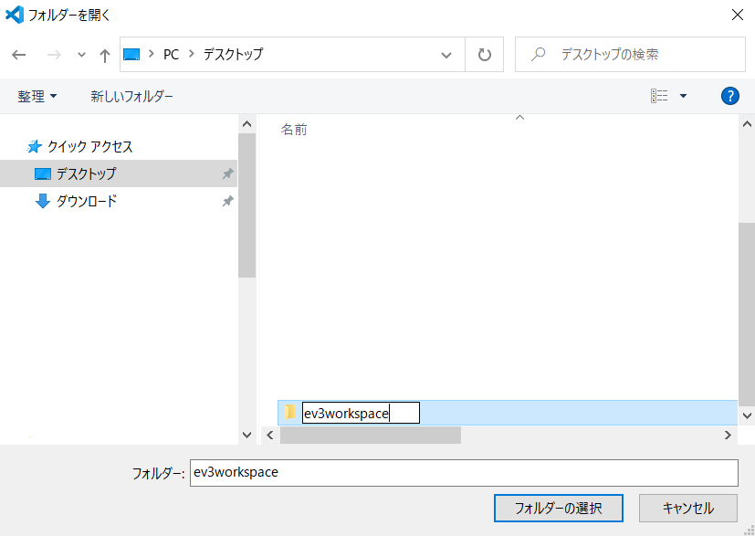Click the 名前 column header

click(294, 130)
